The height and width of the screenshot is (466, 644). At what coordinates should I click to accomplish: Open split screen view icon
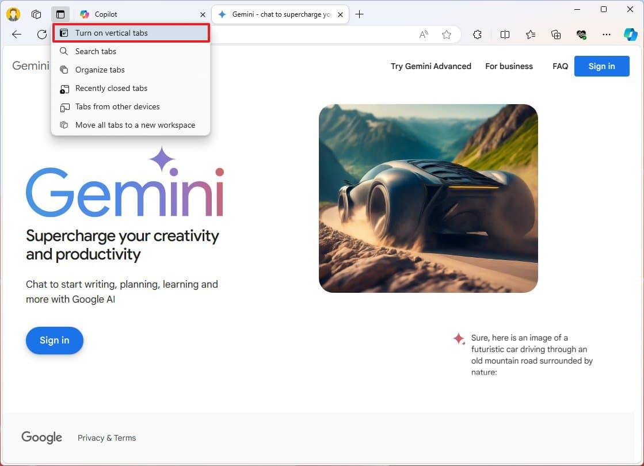505,35
